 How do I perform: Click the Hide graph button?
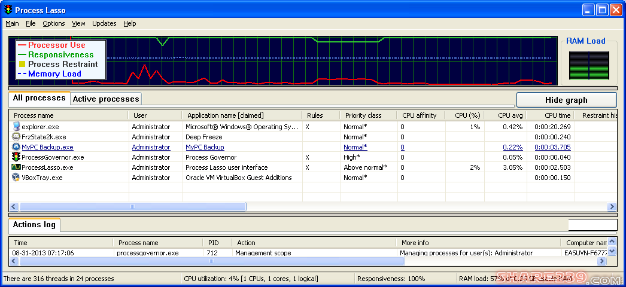coord(567,100)
